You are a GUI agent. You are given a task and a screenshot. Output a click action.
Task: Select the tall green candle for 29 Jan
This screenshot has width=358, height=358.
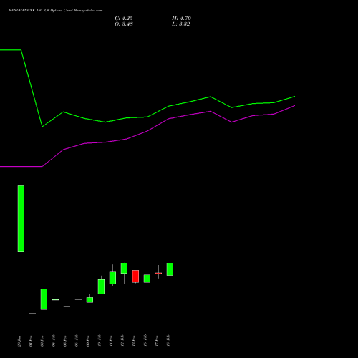coord(21,218)
